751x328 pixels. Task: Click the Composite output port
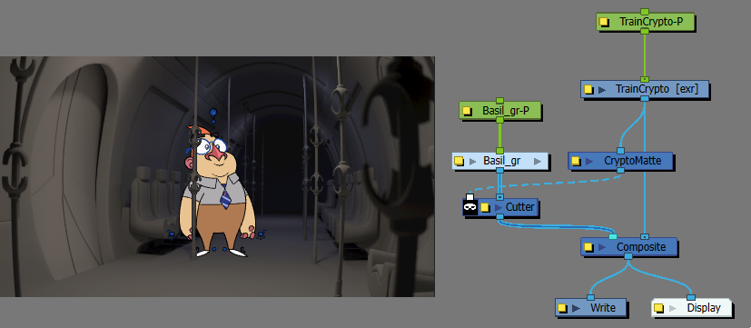coord(628,256)
